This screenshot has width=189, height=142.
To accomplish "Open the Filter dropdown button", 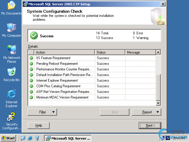I will click(42, 112).
